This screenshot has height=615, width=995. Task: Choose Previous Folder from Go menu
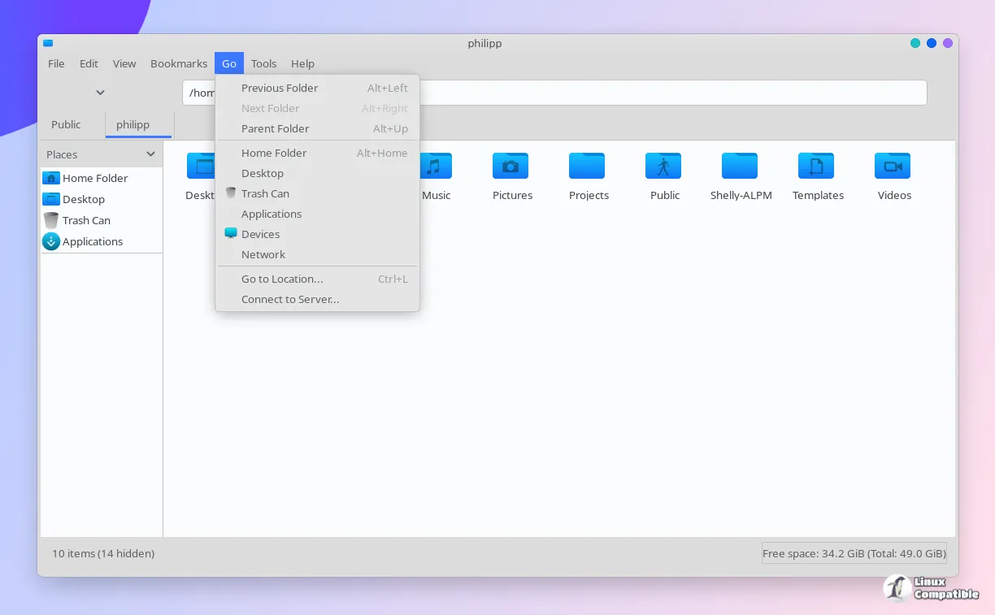click(317, 88)
